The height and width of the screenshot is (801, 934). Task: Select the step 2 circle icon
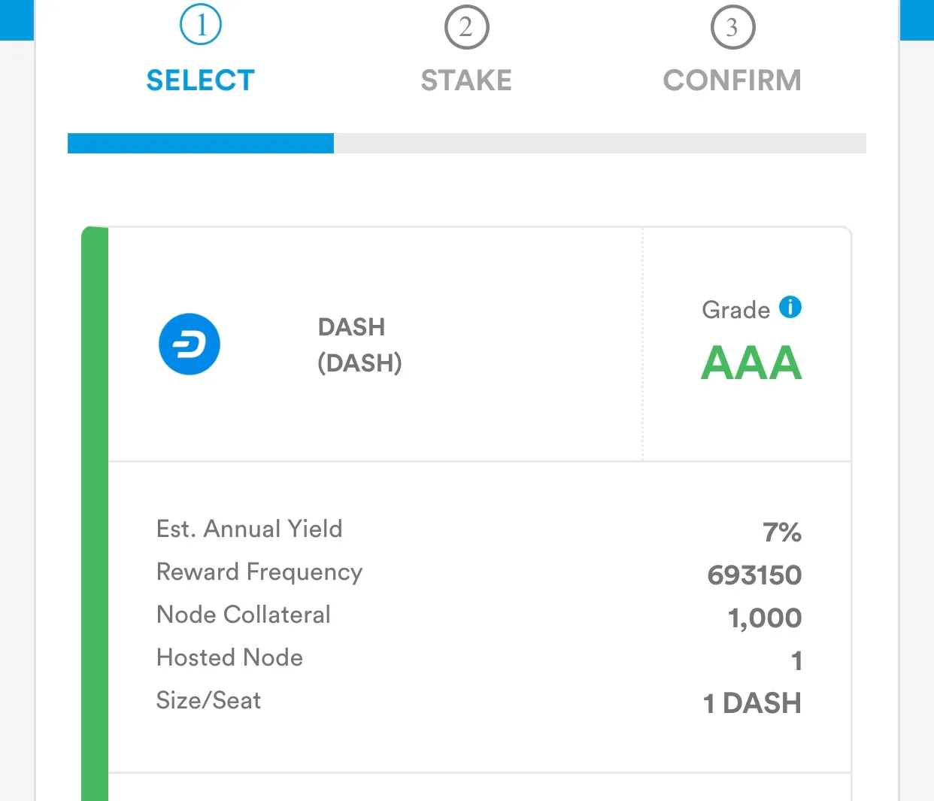(466, 28)
